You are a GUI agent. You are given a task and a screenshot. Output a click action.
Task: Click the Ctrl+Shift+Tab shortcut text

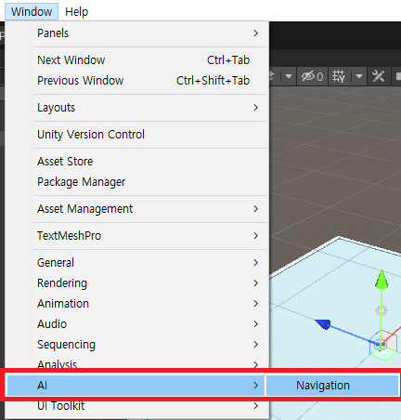[x=213, y=81]
